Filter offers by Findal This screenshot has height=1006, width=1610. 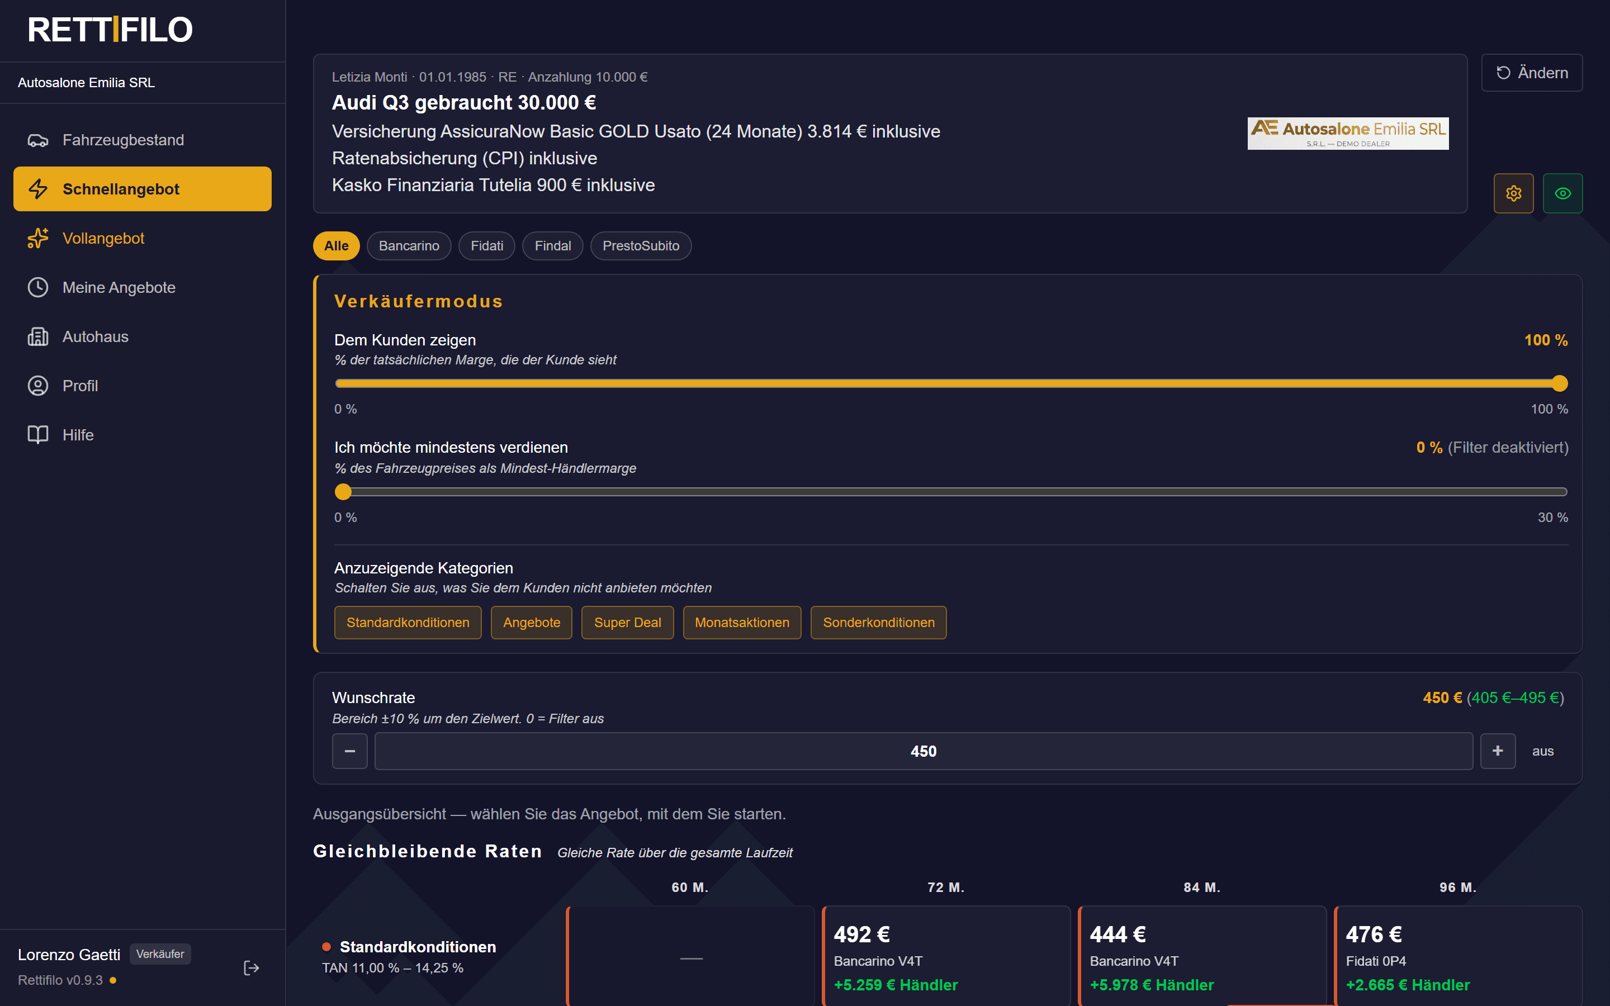point(553,246)
